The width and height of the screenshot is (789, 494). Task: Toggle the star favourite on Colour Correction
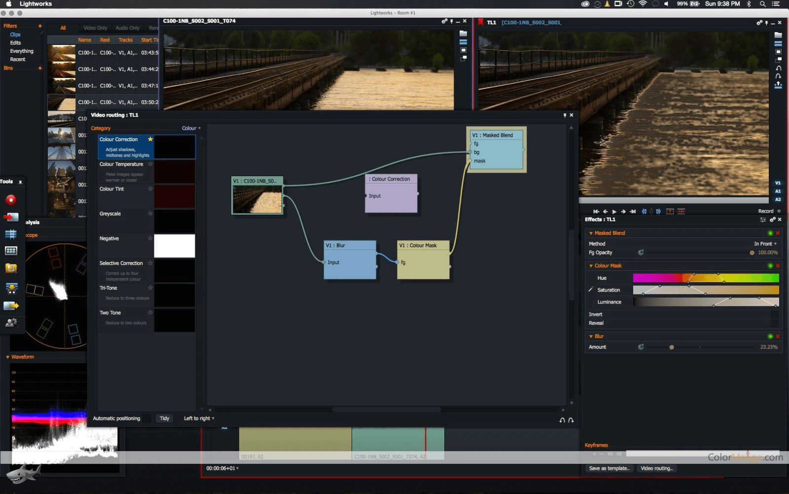tap(150, 140)
